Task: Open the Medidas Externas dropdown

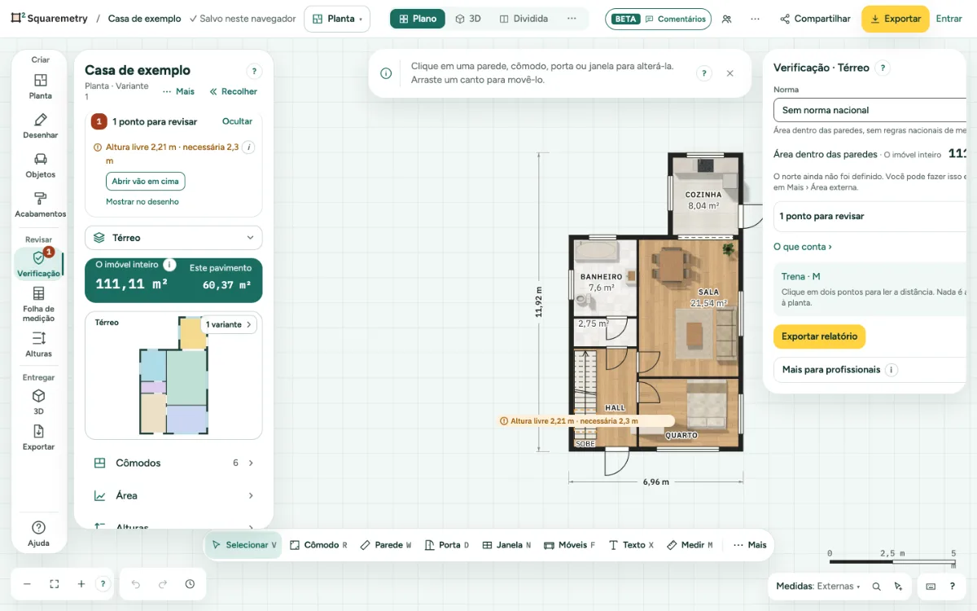Action: 817,586
